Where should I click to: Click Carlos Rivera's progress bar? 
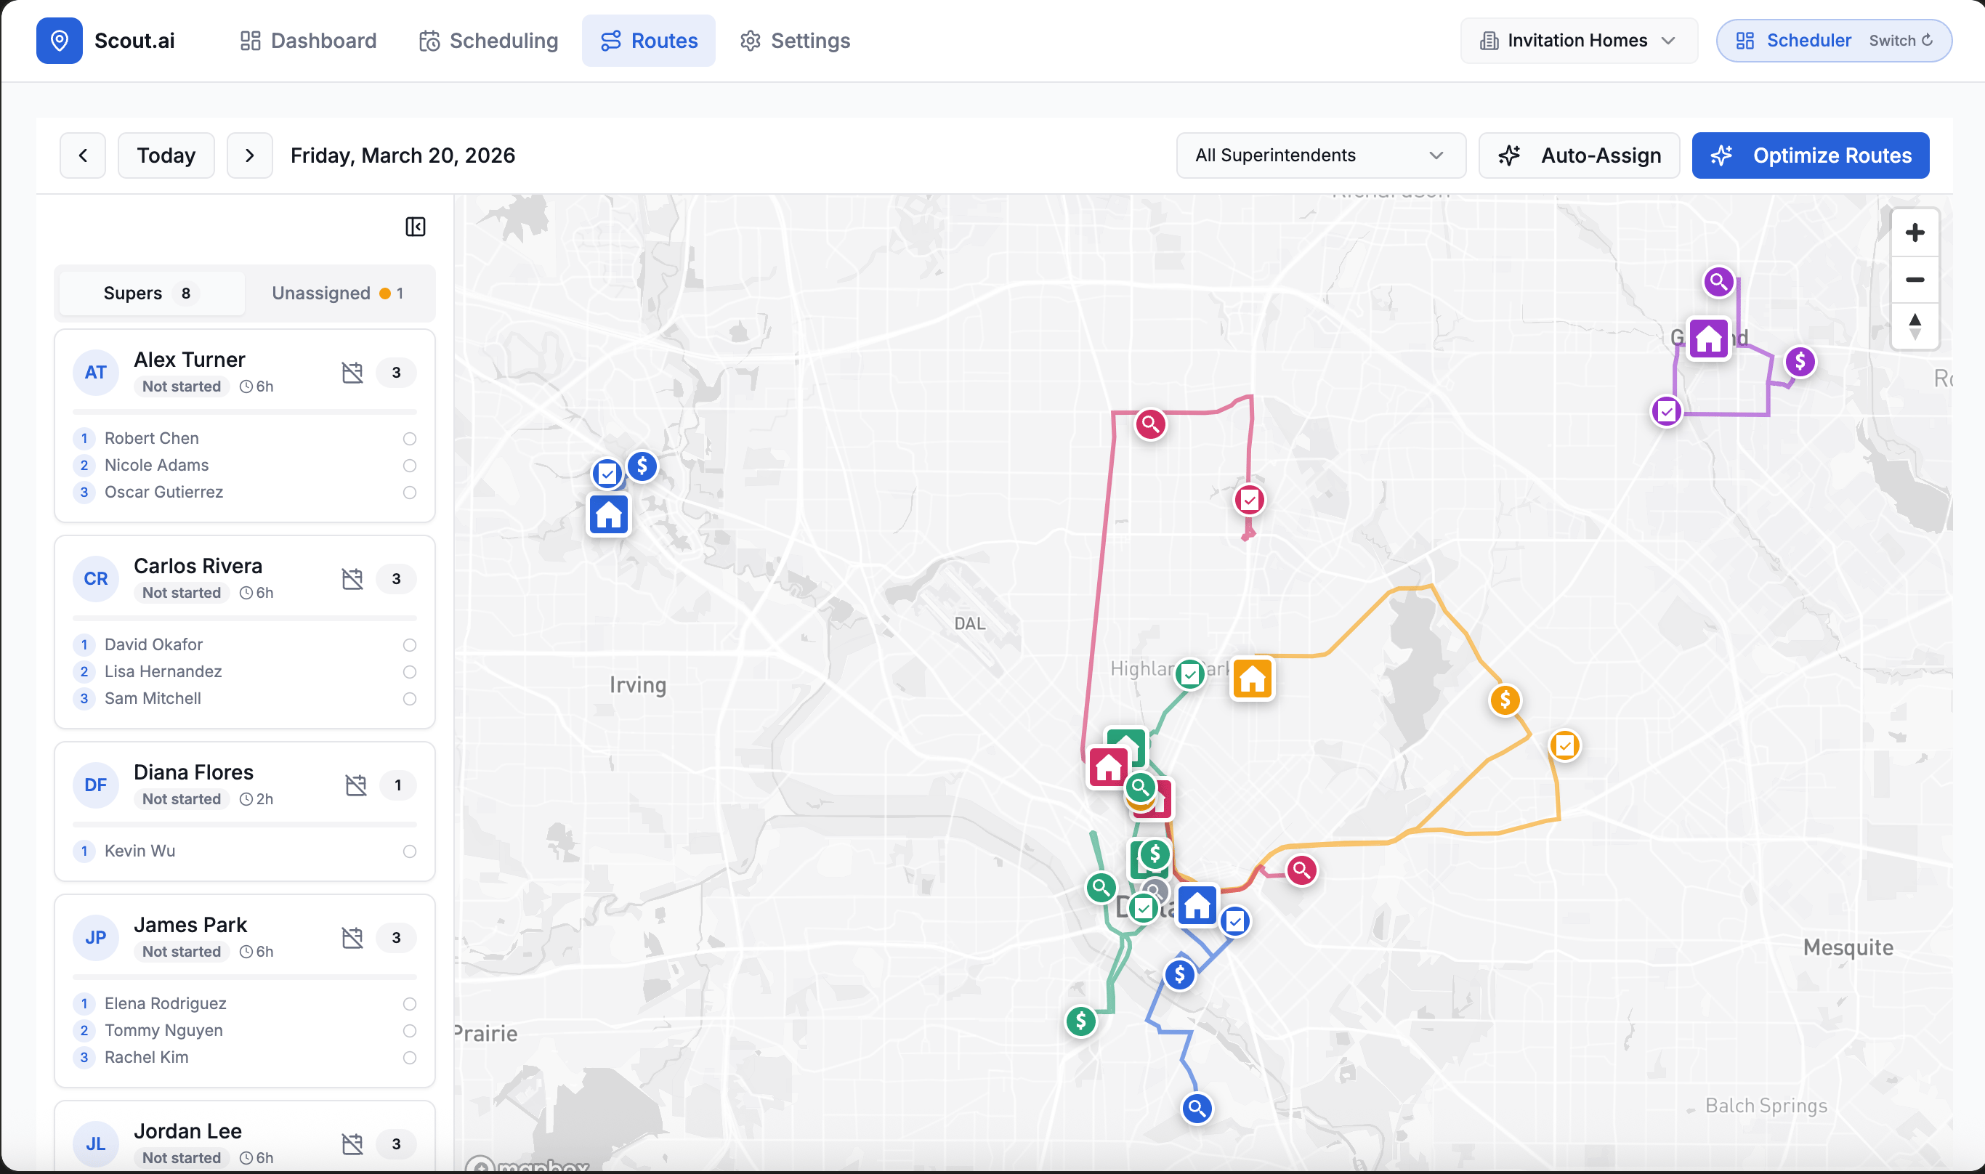pos(244,618)
